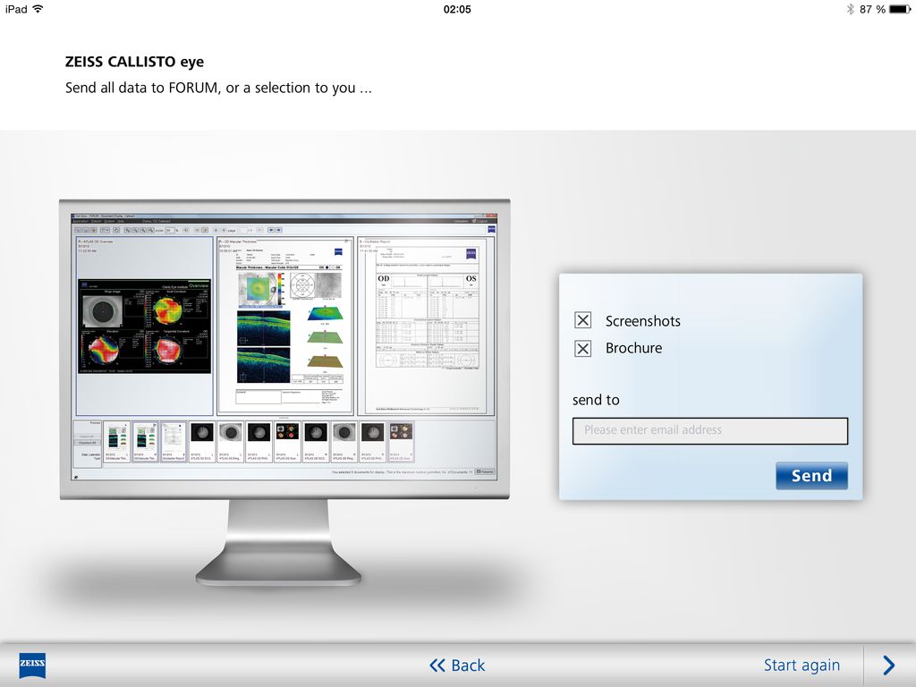
Task: Uncheck the Brochure checkbox
Action: [582, 347]
